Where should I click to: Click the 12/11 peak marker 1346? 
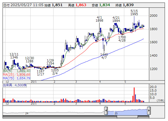(x=14, y=57)
